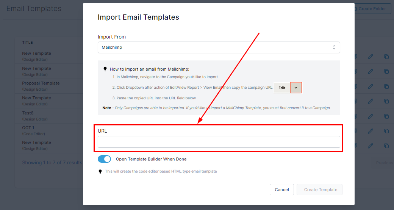This screenshot has width=394, height=210.
Task: Click the Create Template button
Action: [321, 190]
